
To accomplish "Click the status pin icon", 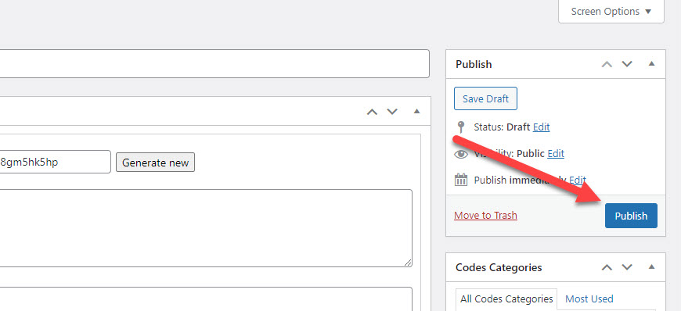I will 461,127.
